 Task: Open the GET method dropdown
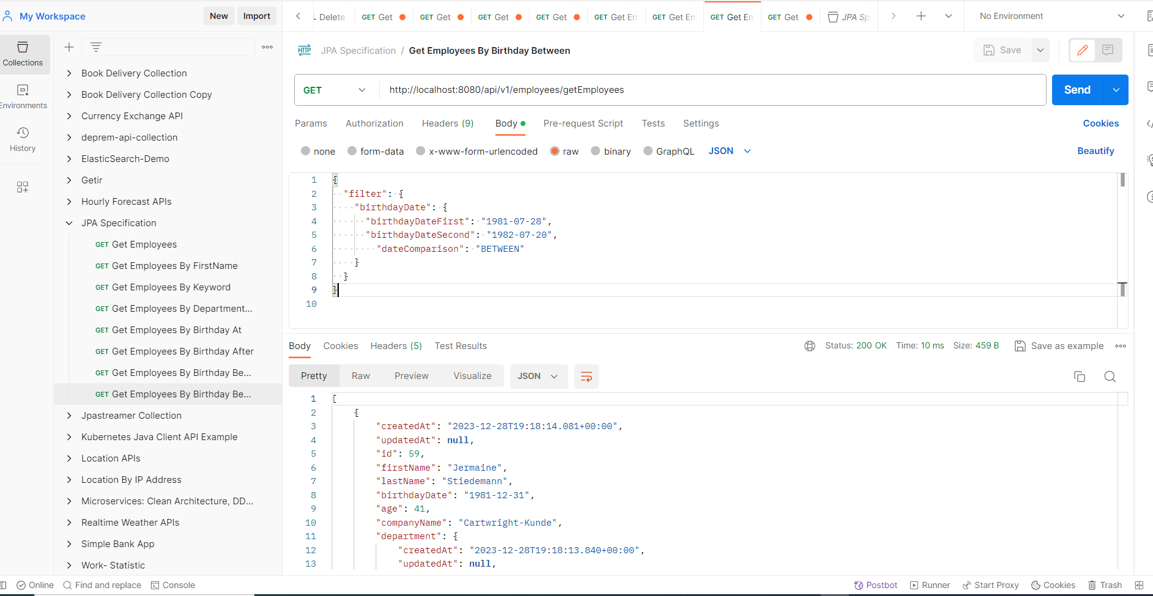coord(335,90)
